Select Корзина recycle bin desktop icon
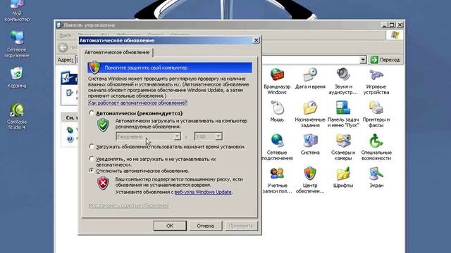The image size is (451, 253). pos(17,77)
